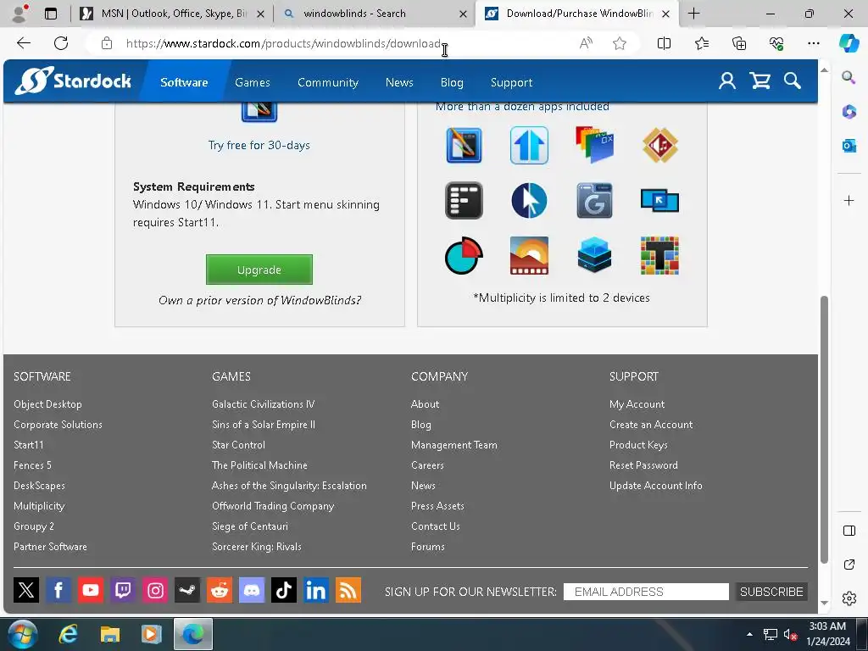The image size is (868, 651).
Task: Open the Twitch social icon
Action: [x=123, y=590]
